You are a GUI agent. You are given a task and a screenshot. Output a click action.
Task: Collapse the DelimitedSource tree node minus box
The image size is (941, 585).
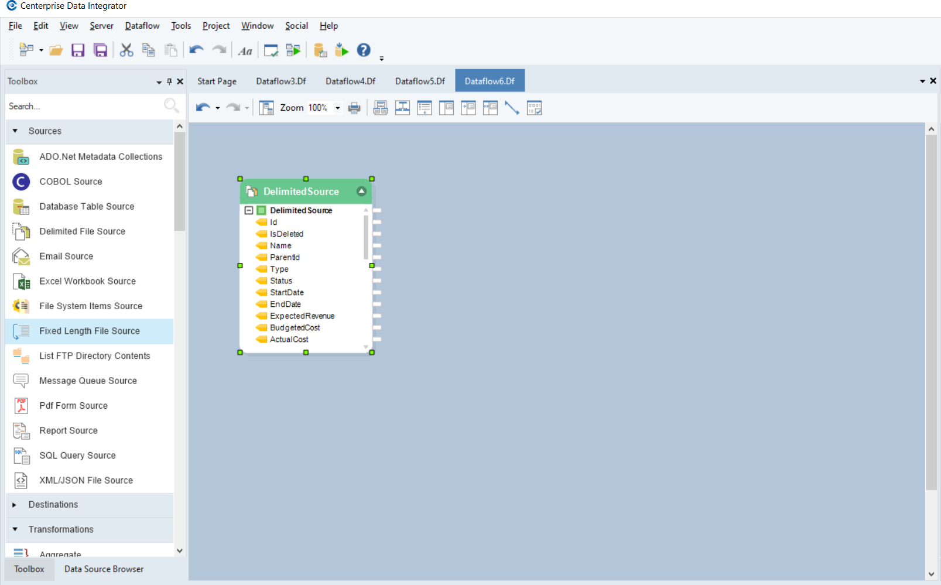click(x=249, y=210)
